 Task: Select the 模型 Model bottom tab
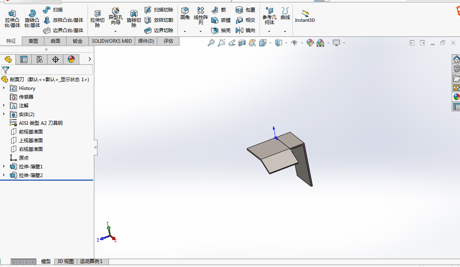click(x=46, y=261)
